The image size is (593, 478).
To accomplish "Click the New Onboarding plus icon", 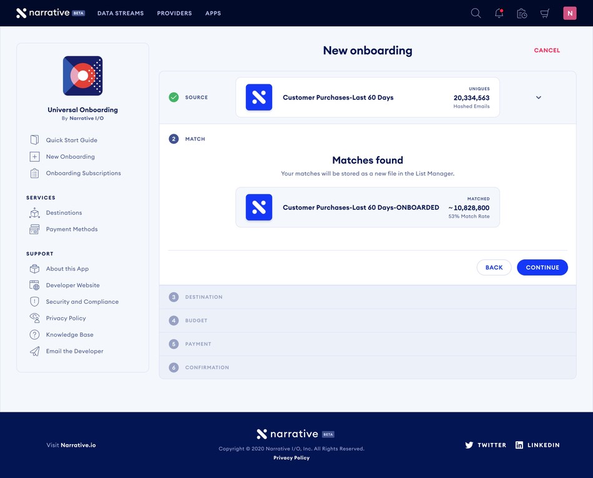I will pyautogui.click(x=34, y=156).
